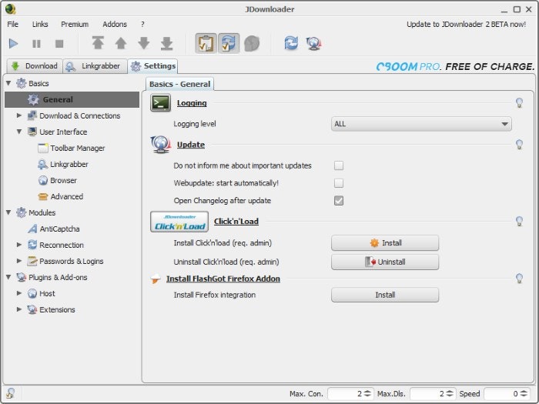This screenshot has height=404, width=539.
Task: Show help bulb for Click'n'Load section
Action: click(x=519, y=222)
